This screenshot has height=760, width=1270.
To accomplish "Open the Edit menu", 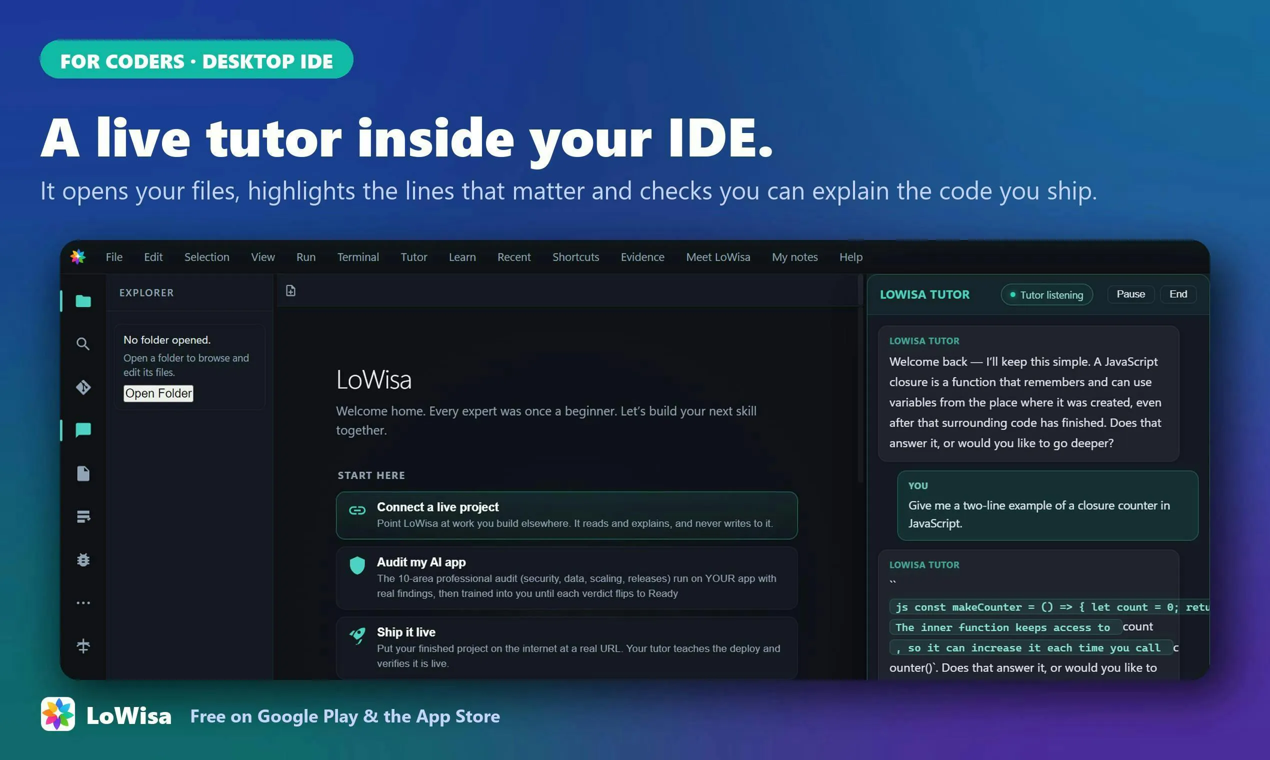I will [x=153, y=257].
